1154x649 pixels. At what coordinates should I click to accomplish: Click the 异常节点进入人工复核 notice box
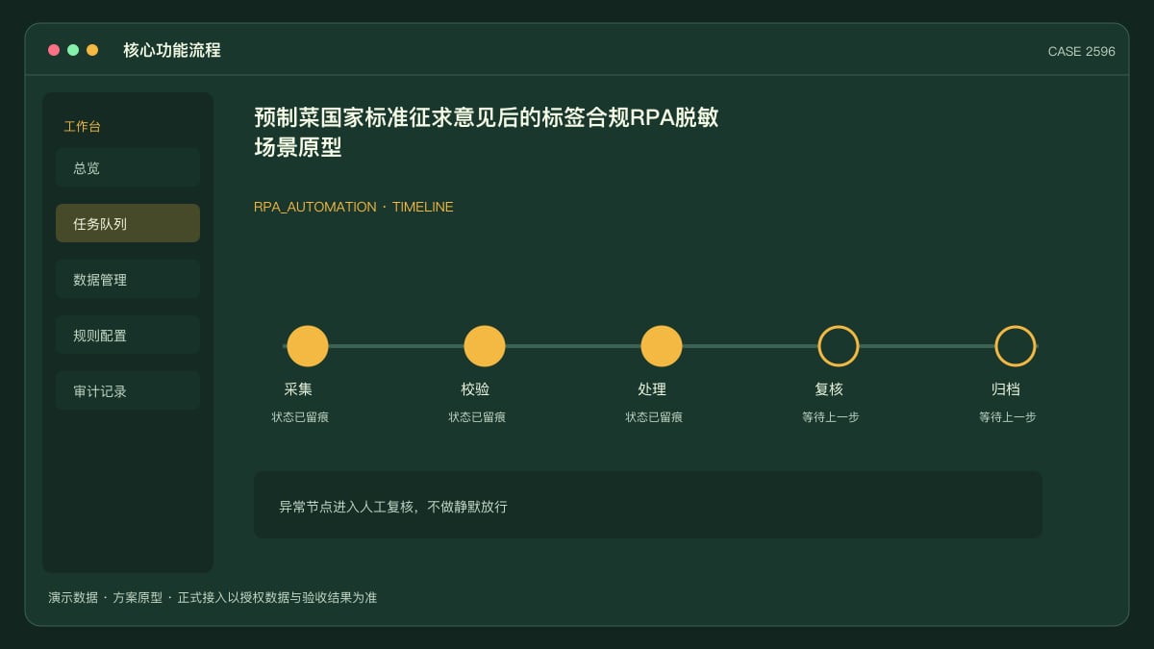[648, 505]
